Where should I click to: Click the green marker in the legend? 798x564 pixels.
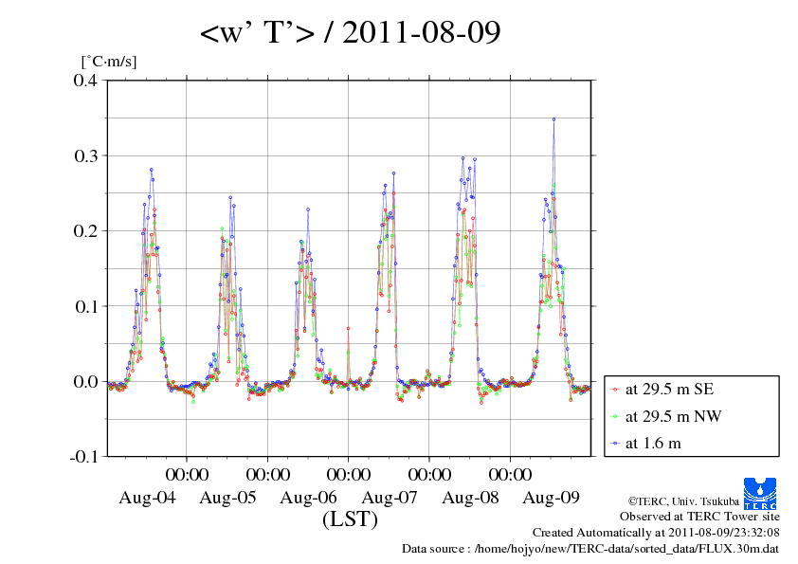(x=615, y=417)
